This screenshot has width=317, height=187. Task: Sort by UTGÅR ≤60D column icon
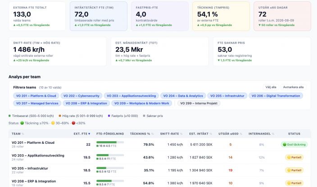[x=241, y=134]
